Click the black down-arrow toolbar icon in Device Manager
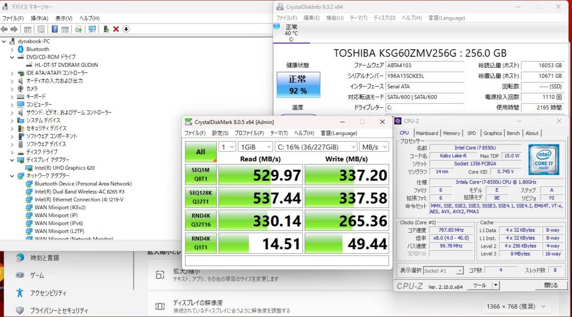The image size is (572, 317). [126, 29]
